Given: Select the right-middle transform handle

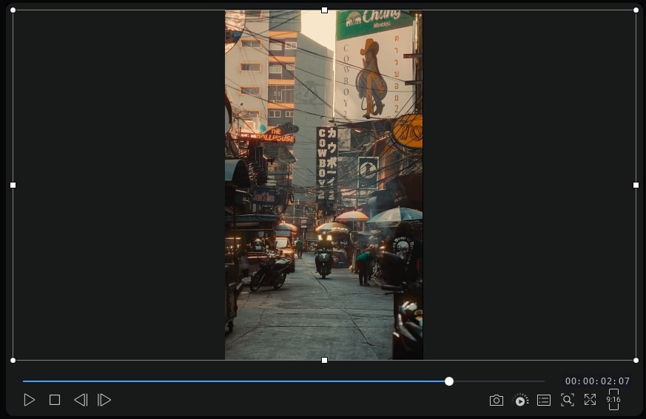Looking at the screenshot, I should pyautogui.click(x=636, y=185).
